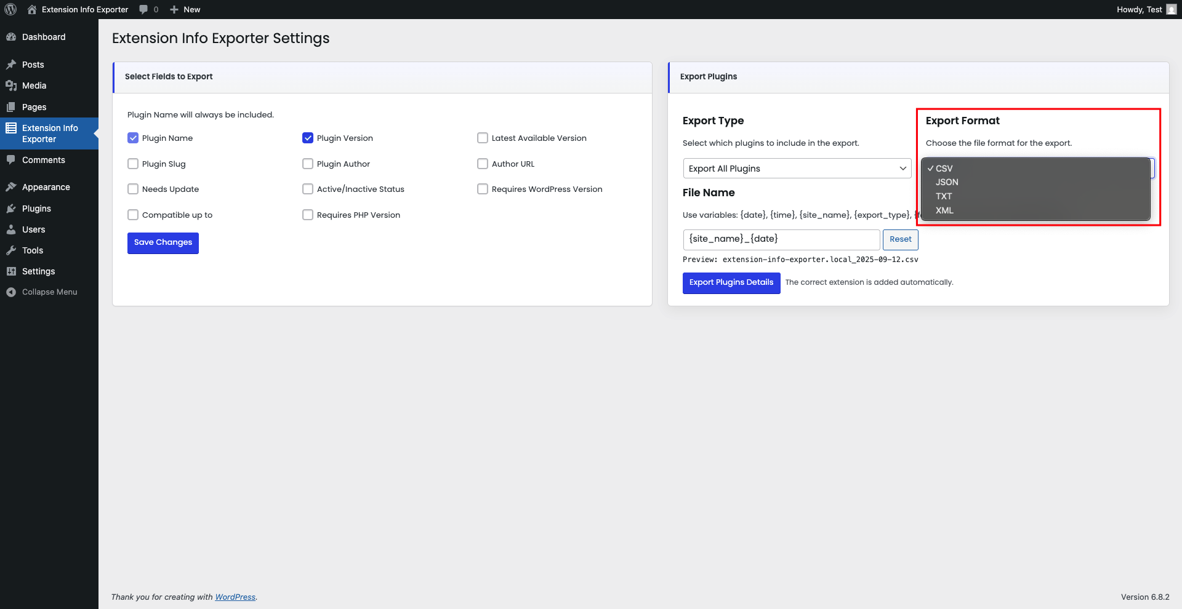Click the Appearance paintbrush icon
The image size is (1182, 609).
pyautogui.click(x=11, y=187)
